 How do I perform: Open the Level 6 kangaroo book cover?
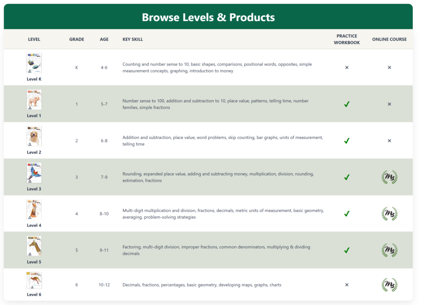click(34, 280)
